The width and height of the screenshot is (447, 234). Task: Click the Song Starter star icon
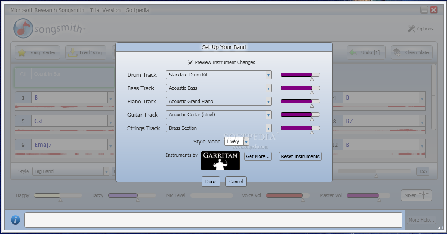point(22,52)
